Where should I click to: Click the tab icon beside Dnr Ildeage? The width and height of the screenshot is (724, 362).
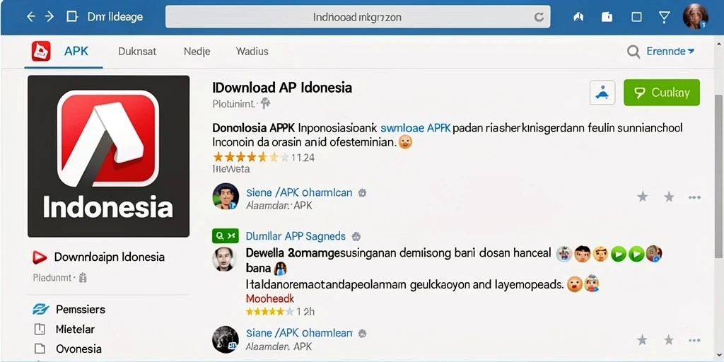point(72,17)
